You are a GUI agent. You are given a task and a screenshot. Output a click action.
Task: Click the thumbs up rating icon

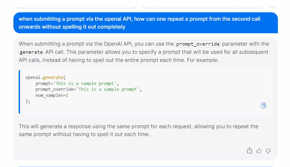(259, 151)
